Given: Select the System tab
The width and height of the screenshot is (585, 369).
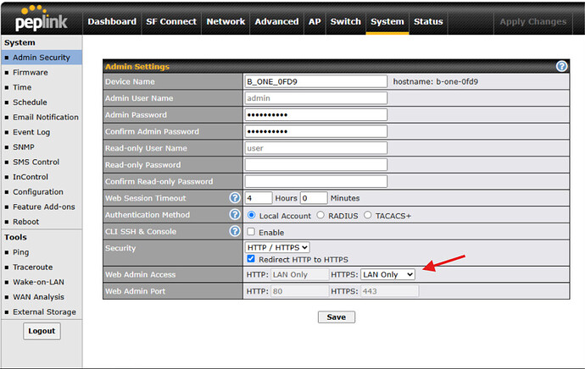Looking at the screenshot, I should [x=387, y=22].
